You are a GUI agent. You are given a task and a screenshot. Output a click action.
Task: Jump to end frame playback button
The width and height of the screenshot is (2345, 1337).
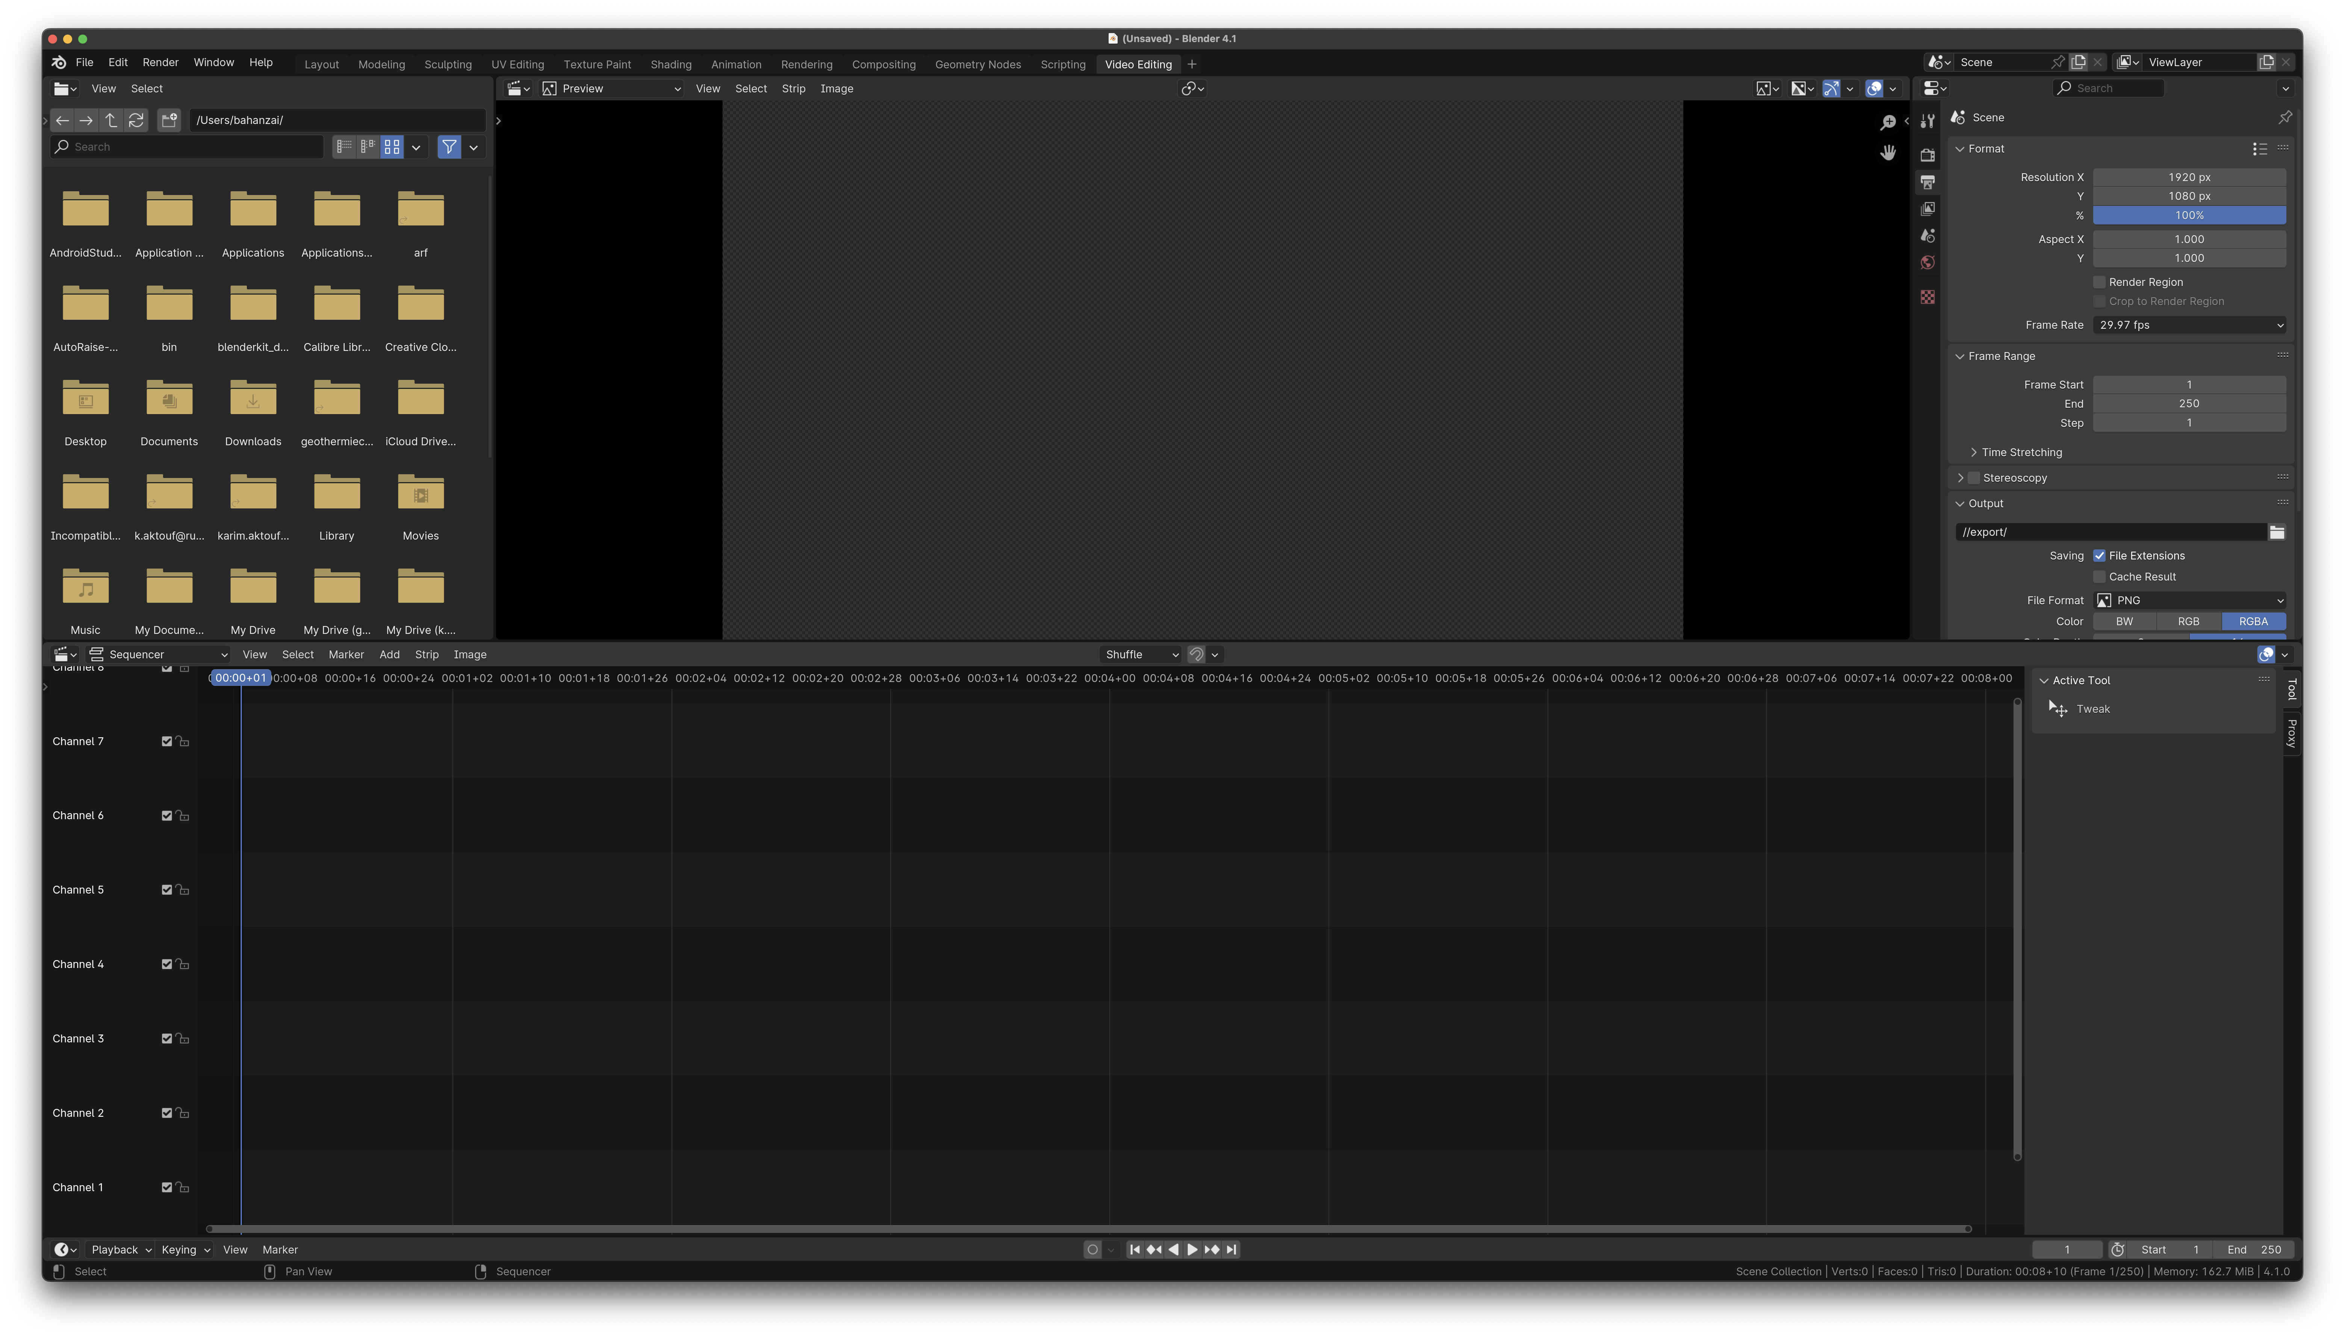1231,1250
